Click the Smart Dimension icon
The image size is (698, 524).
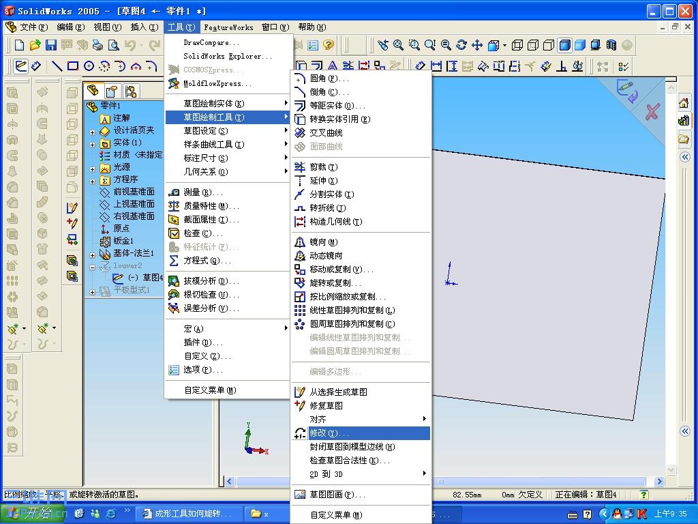35,66
